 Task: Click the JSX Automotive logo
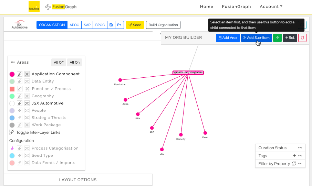point(20,25)
